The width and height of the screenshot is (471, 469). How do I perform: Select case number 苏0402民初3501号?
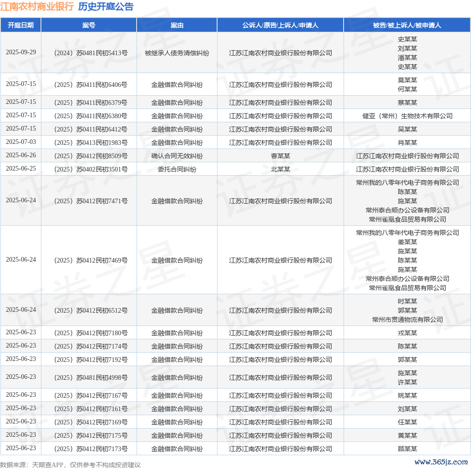(91, 169)
